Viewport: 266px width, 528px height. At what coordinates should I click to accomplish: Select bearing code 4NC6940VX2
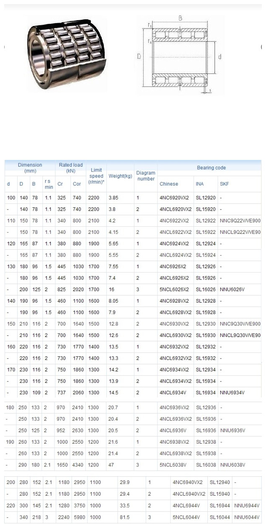(188, 483)
